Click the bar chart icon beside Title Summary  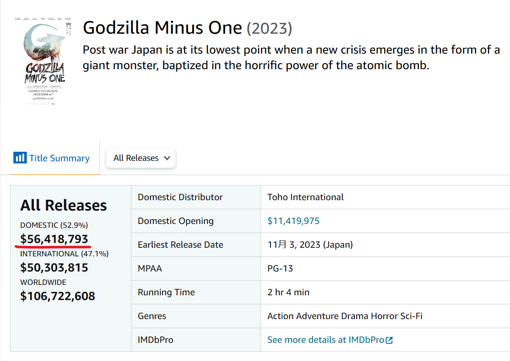pos(20,158)
